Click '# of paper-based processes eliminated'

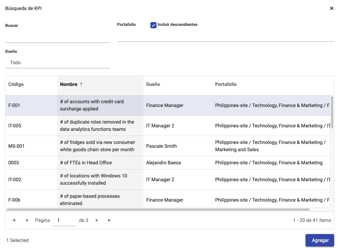90,200
